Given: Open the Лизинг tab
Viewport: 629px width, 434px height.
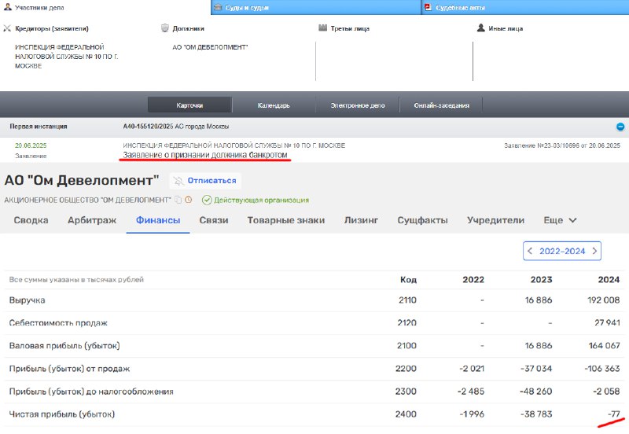Looking at the screenshot, I should [x=361, y=220].
